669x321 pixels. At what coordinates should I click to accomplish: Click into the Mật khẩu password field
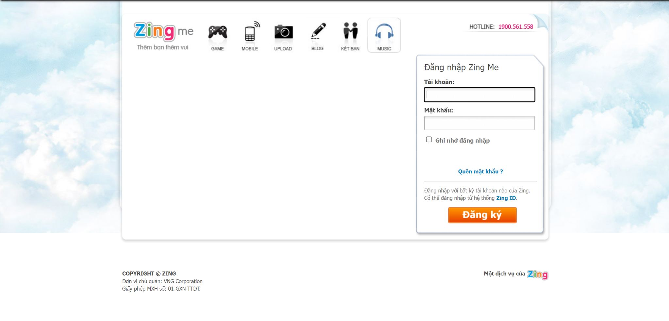point(479,123)
